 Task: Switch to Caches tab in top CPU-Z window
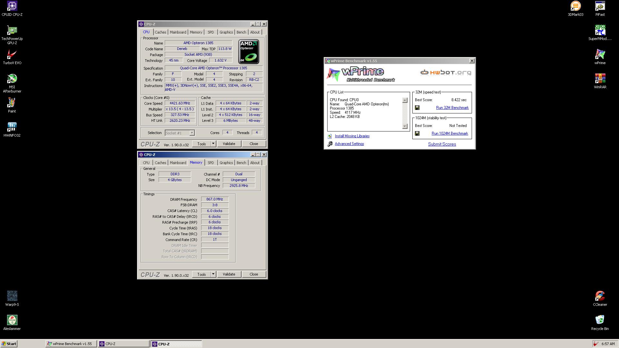[x=160, y=32]
